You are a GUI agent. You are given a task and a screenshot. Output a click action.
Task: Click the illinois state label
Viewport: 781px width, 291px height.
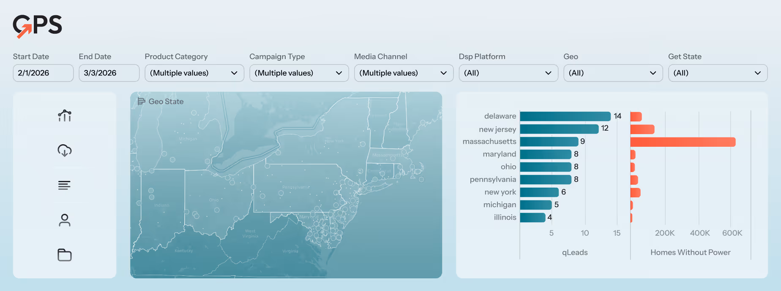click(x=505, y=217)
